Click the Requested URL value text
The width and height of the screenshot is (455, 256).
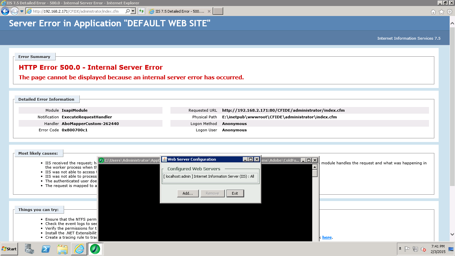(x=284, y=110)
